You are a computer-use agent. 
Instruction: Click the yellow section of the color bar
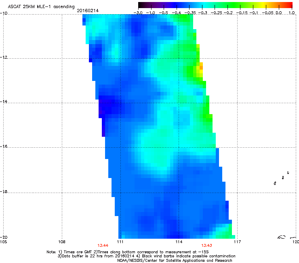point(263,5)
